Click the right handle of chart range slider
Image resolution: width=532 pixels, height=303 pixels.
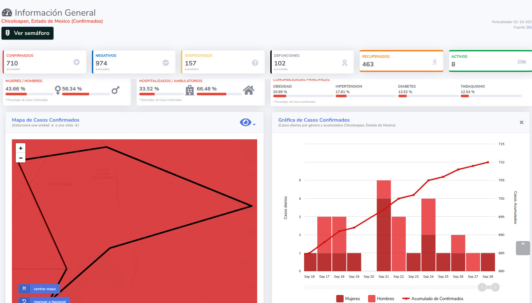[x=495, y=287]
